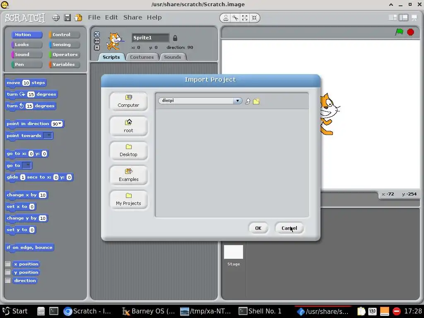The image size is (424, 318).
Task: Enable the x position stage monitor checkbox
Action: (8, 264)
